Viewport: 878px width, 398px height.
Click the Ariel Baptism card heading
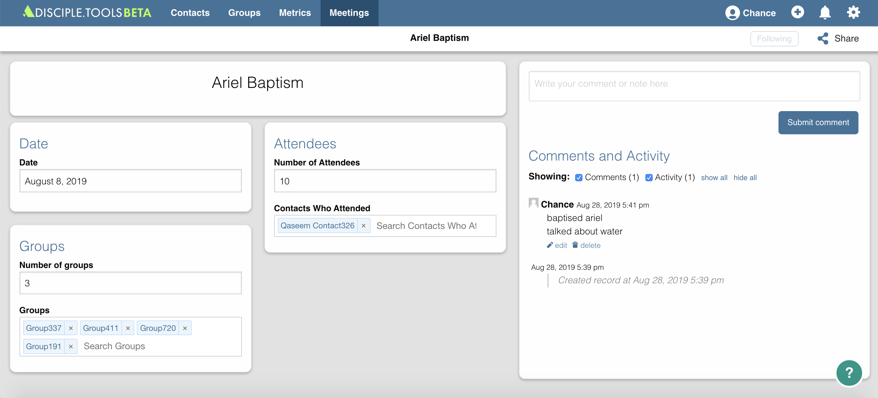257,83
